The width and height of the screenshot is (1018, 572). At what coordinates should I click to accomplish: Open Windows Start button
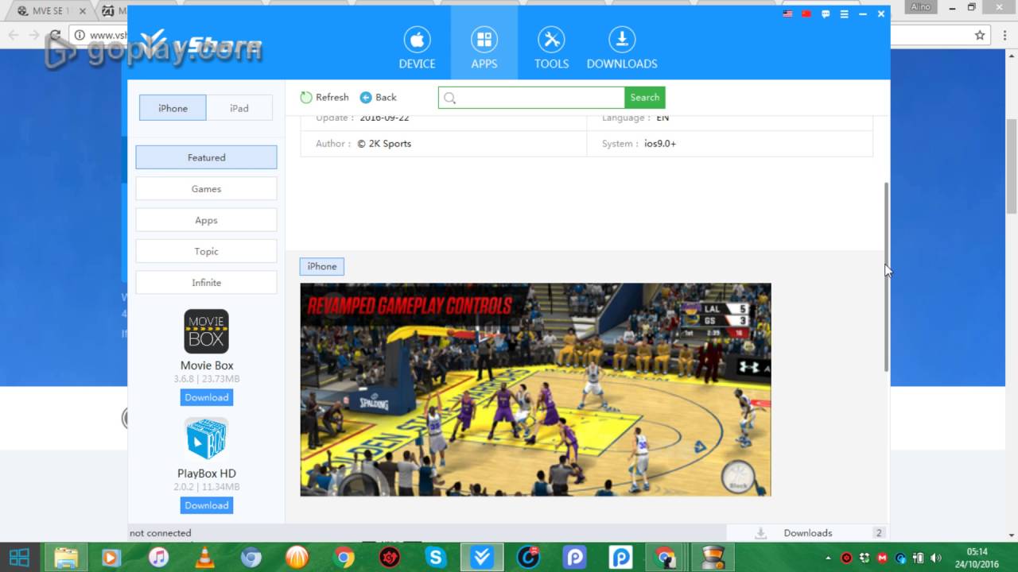pyautogui.click(x=20, y=558)
